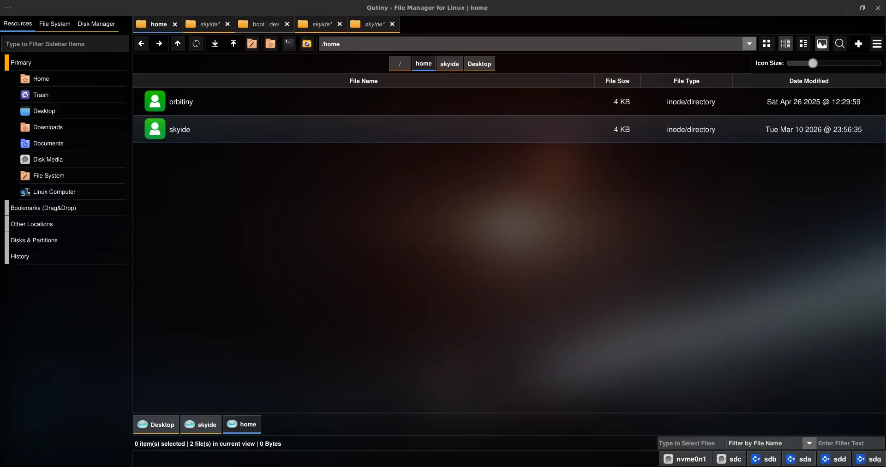The image size is (886, 467).
Task: Click the plus icon to add new
Action: click(858, 44)
